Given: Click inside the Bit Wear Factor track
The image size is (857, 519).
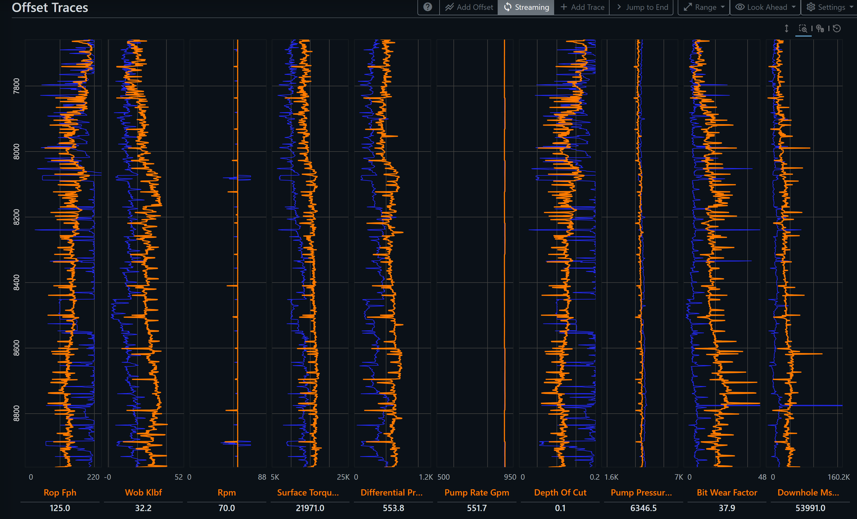Looking at the screenshot, I should (x=722, y=253).
